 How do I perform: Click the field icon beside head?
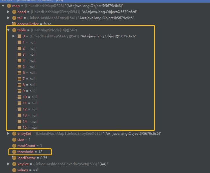click(x=14, y=12)
